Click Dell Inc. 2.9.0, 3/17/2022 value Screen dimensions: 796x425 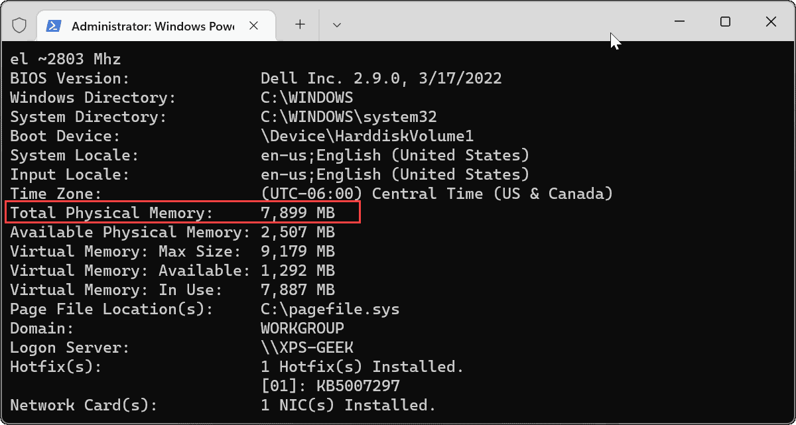(x=381, y=78)
